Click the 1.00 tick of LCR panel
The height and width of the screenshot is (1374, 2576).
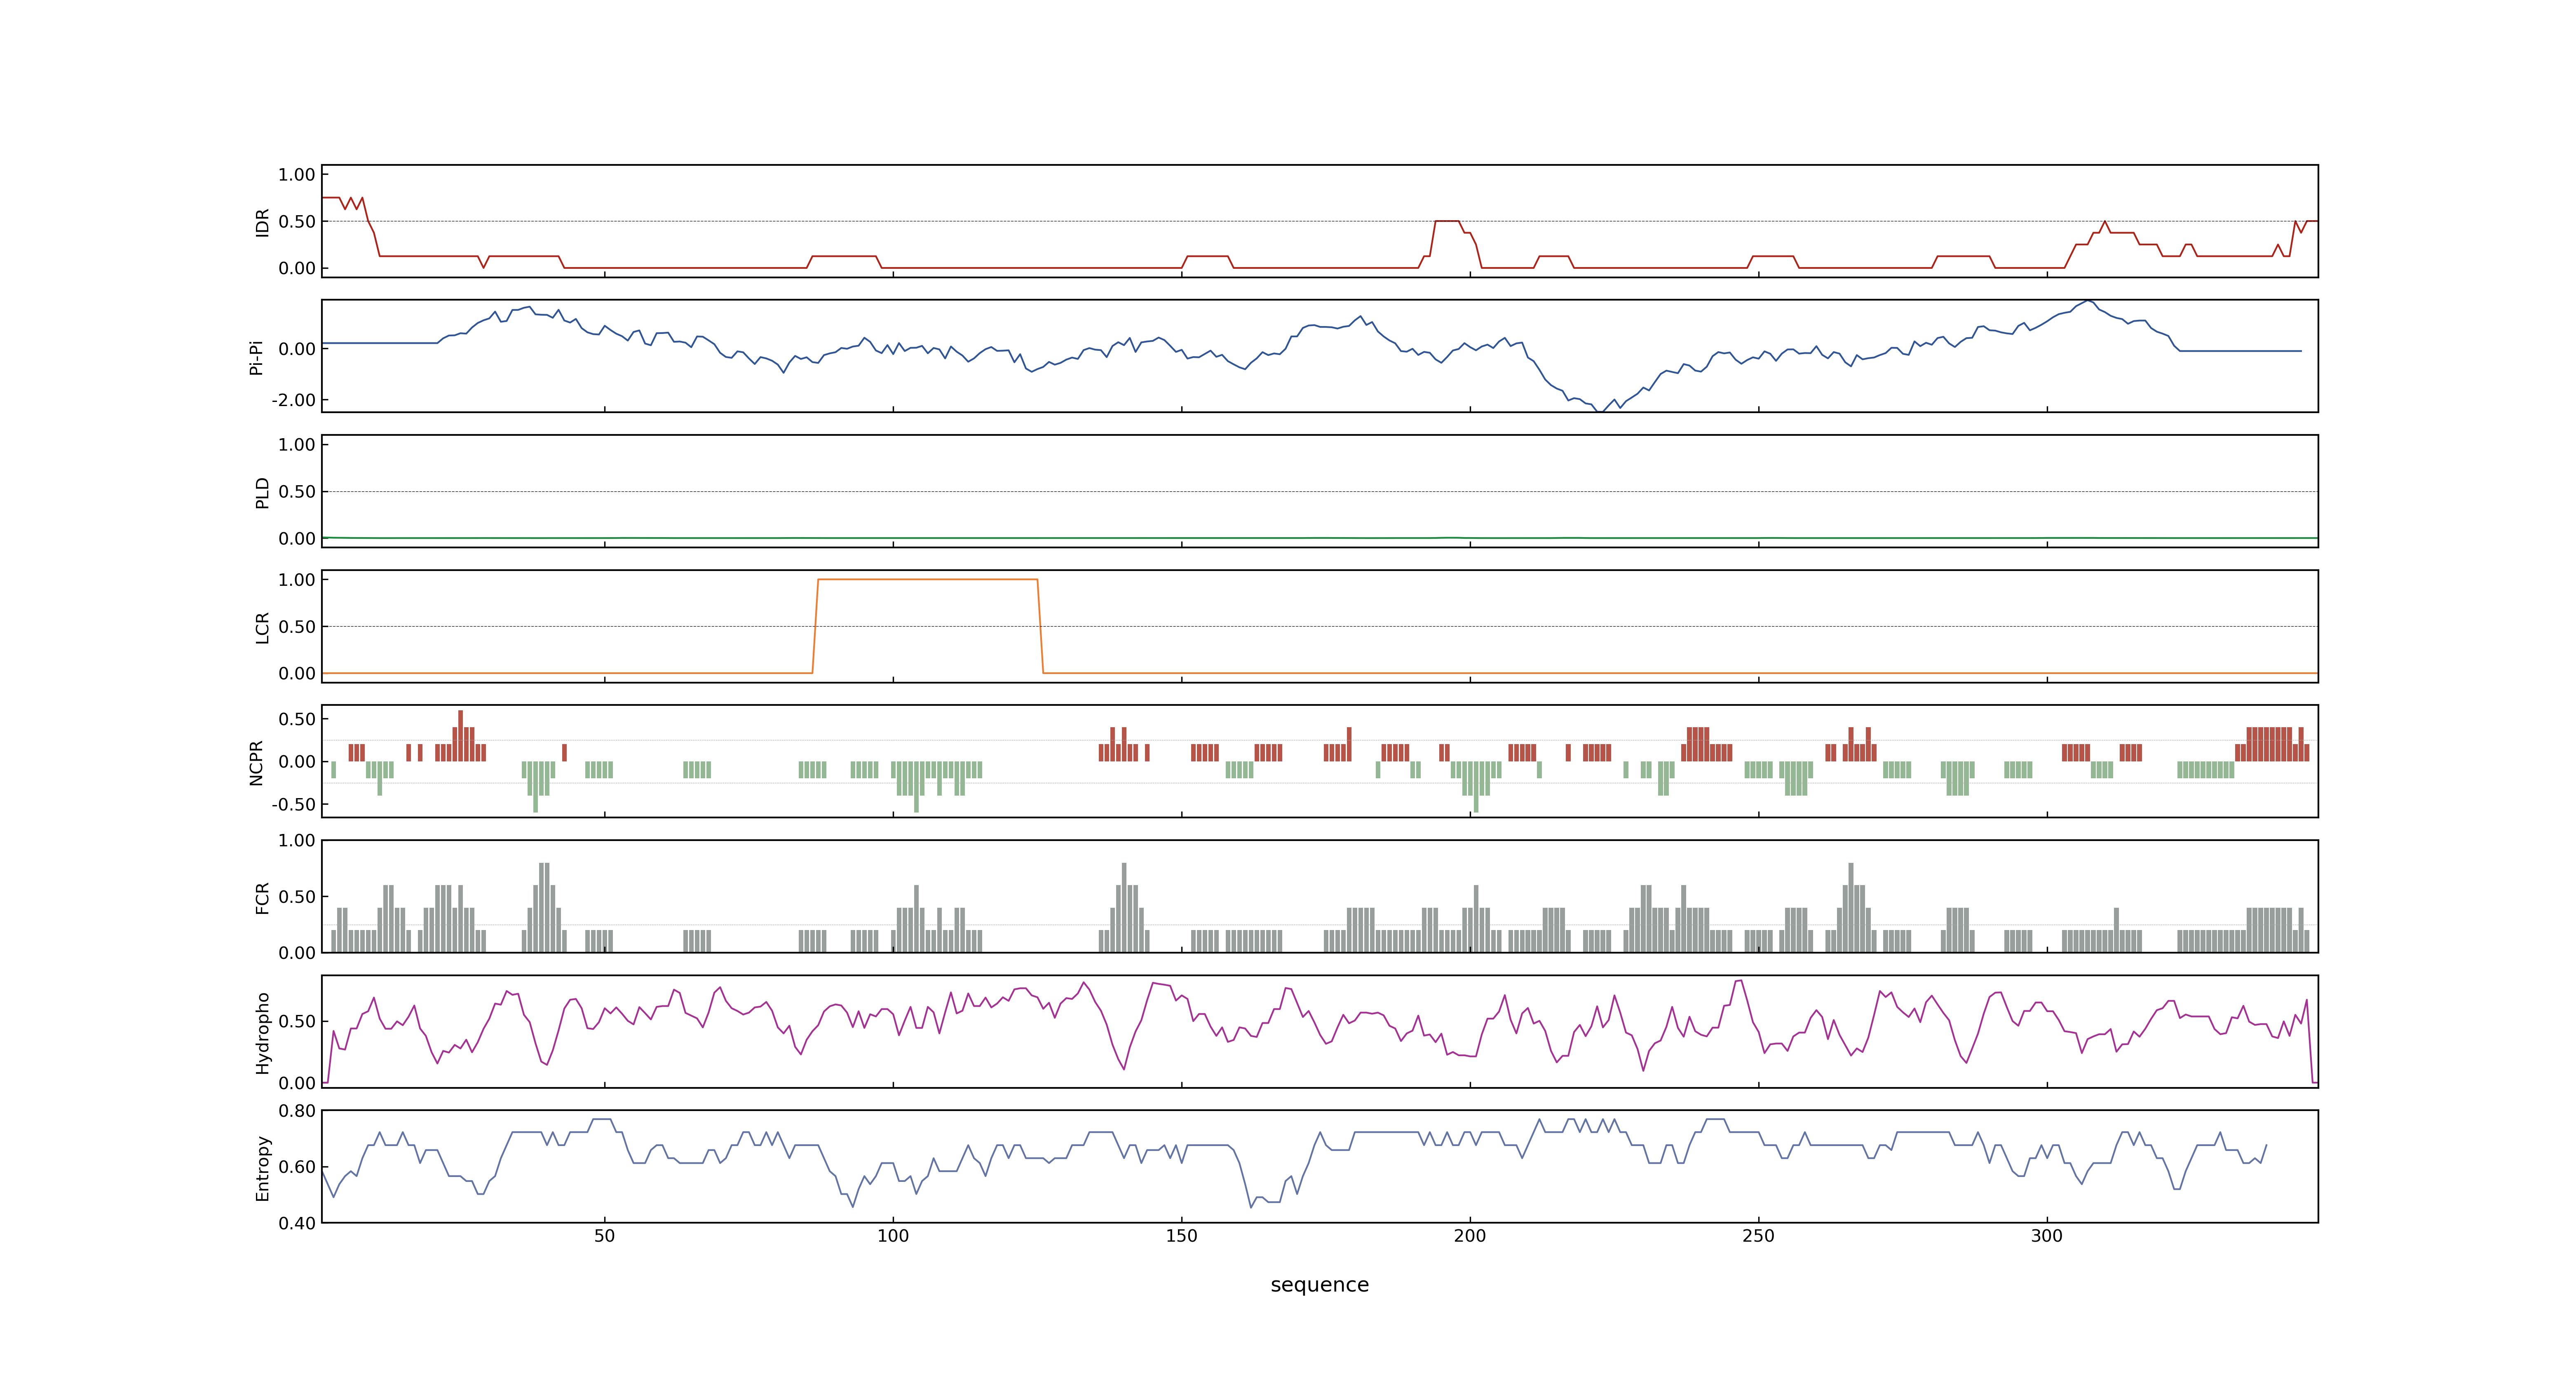297,580
